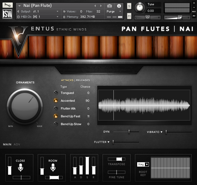Select the MAIN page tab
Screen dimensions: 197x185
click(7, 144)
